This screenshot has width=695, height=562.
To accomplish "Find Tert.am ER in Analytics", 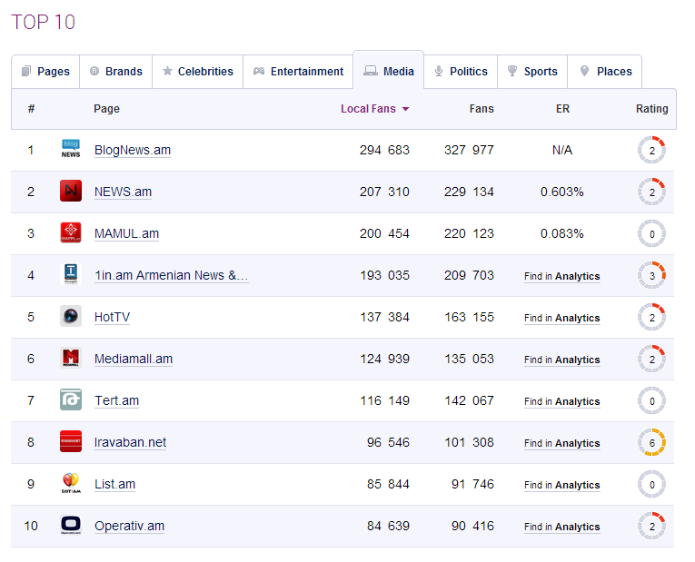I will click(x=562, y=401).
